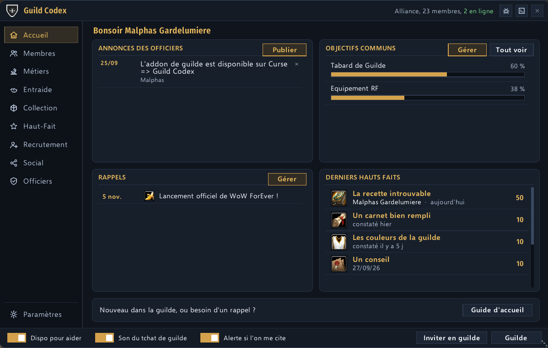Click the 'L'addon de guilde est disponible' announcement

point(214,68)
